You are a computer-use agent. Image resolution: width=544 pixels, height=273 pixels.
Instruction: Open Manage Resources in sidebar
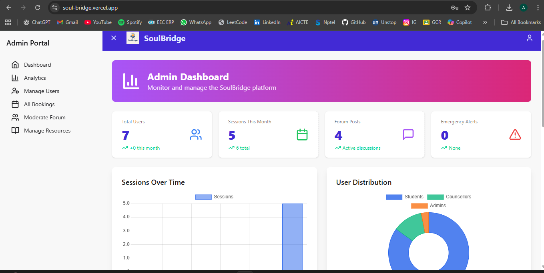pos(47,131)
